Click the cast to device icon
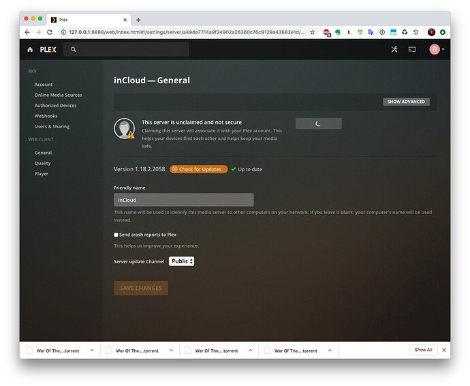The width and height of the screenshot is (470, 386). click(412, 49)
